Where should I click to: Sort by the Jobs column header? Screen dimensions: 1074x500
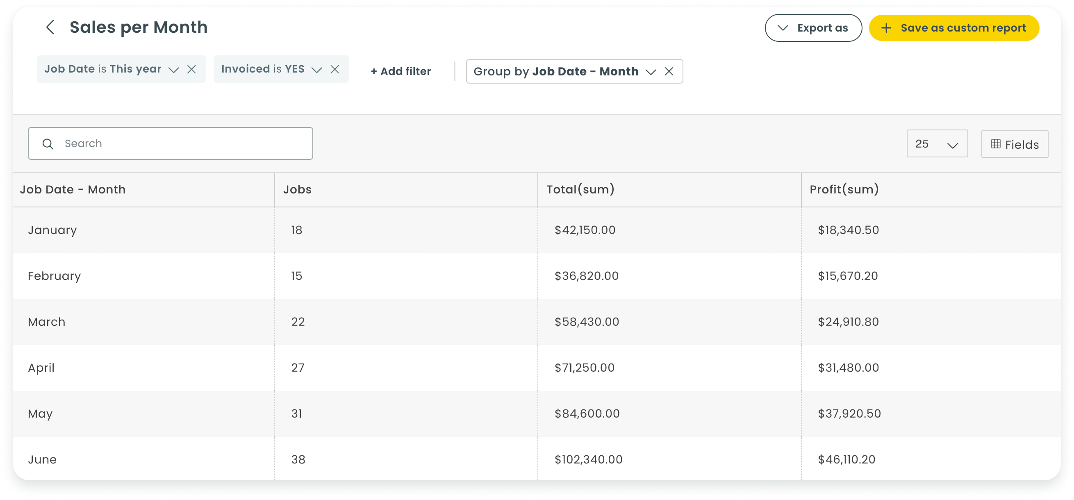pos(297,190)
